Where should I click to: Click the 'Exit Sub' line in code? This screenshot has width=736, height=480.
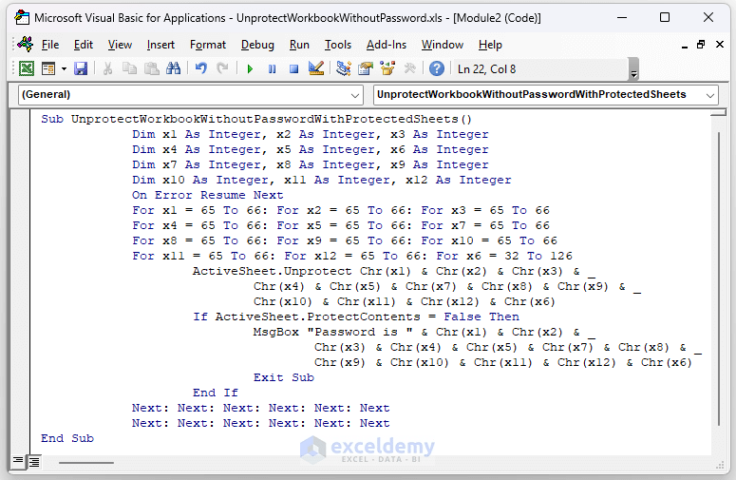(x=284, y=377)
